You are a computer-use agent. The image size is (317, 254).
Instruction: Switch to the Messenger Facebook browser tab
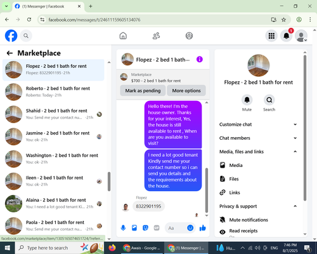point(48,6)
